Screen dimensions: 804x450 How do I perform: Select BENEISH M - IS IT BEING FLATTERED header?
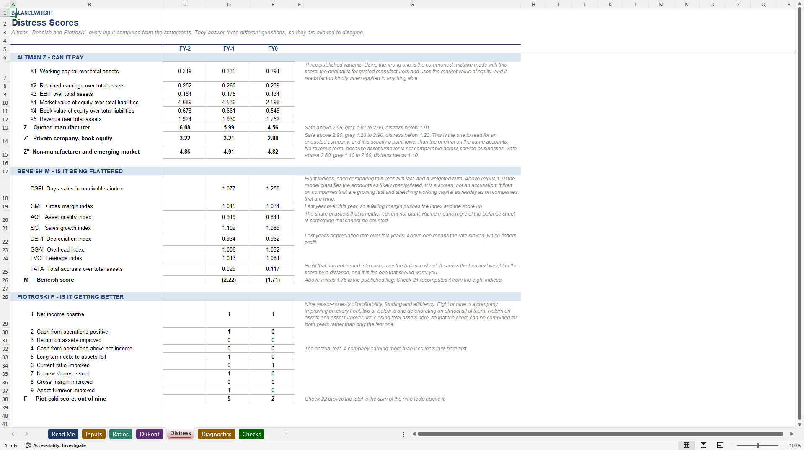70,171
